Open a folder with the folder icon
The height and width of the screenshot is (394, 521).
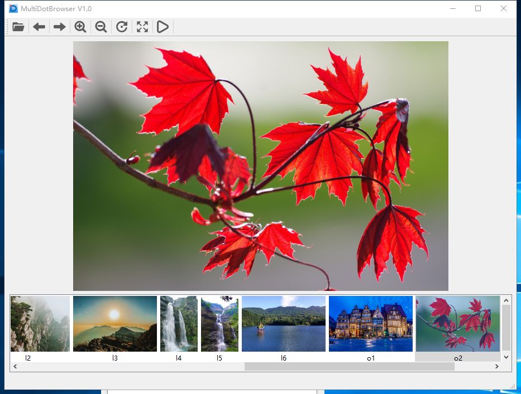click(x=18, y=27)
